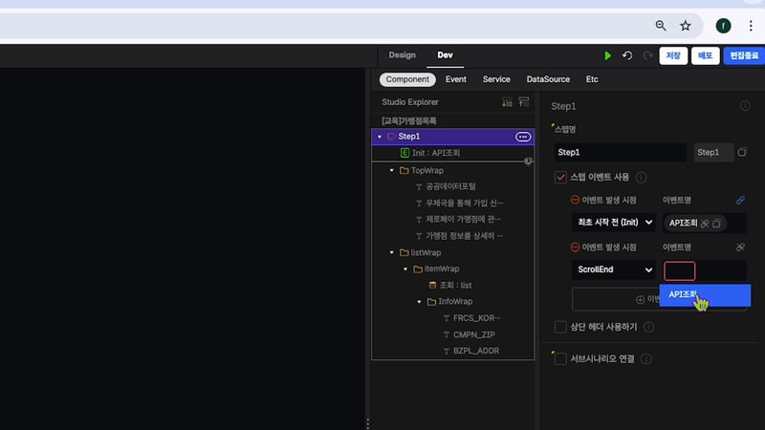Click info icon next to 상단 헤더 사용하기

649,327
